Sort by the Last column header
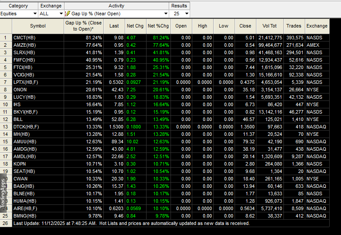Screen dimensions: 341x235 tap(114, 26)
